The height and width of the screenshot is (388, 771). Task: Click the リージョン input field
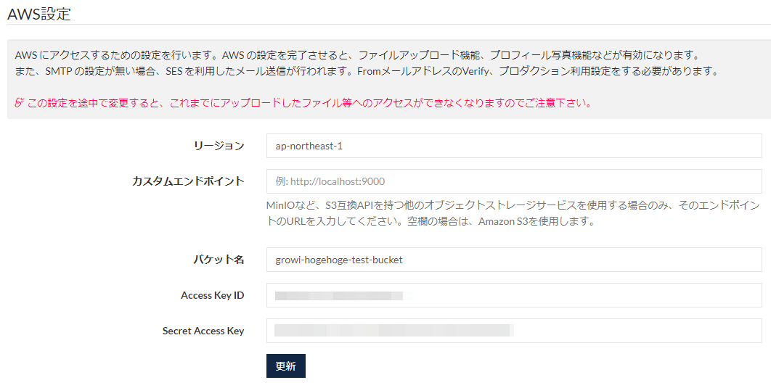coord(514,146)
